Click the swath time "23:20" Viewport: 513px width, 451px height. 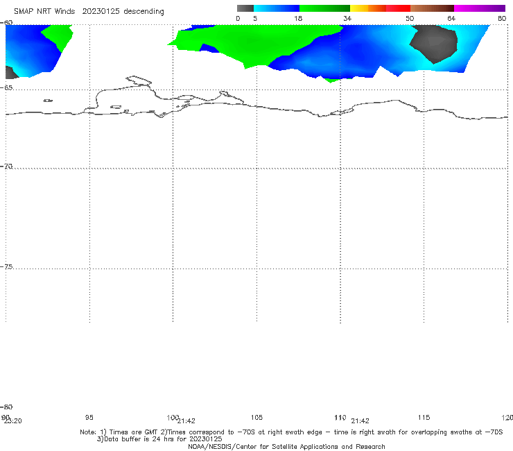click(x=13, y=421)
